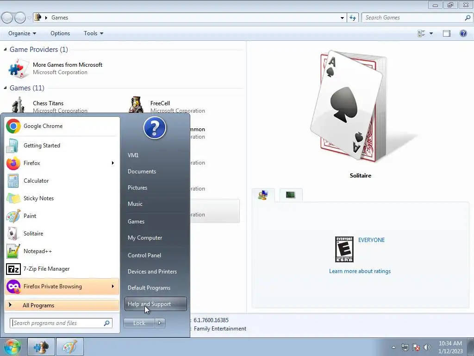Click the Games address bar
Viewport: 474px width, 356px height.
pos(189,18)
